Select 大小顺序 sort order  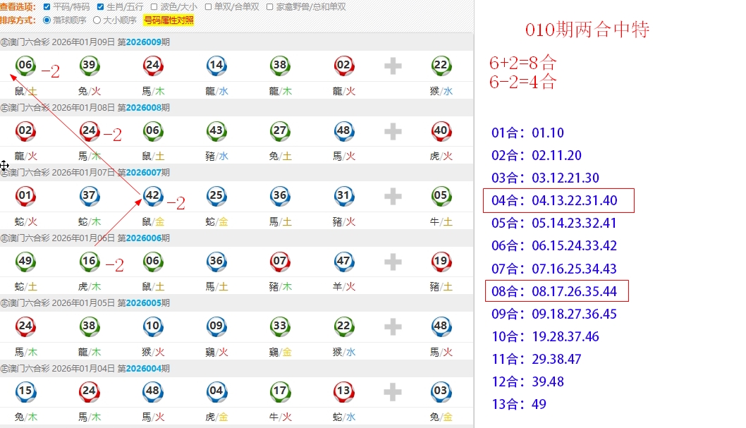click(x=97, y=20)
